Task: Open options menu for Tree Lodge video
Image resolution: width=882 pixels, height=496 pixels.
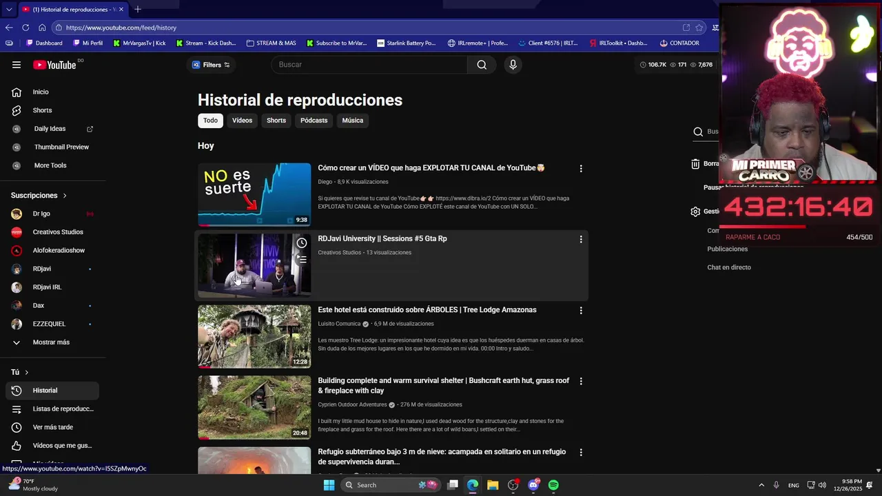Action: pos(581,311)
